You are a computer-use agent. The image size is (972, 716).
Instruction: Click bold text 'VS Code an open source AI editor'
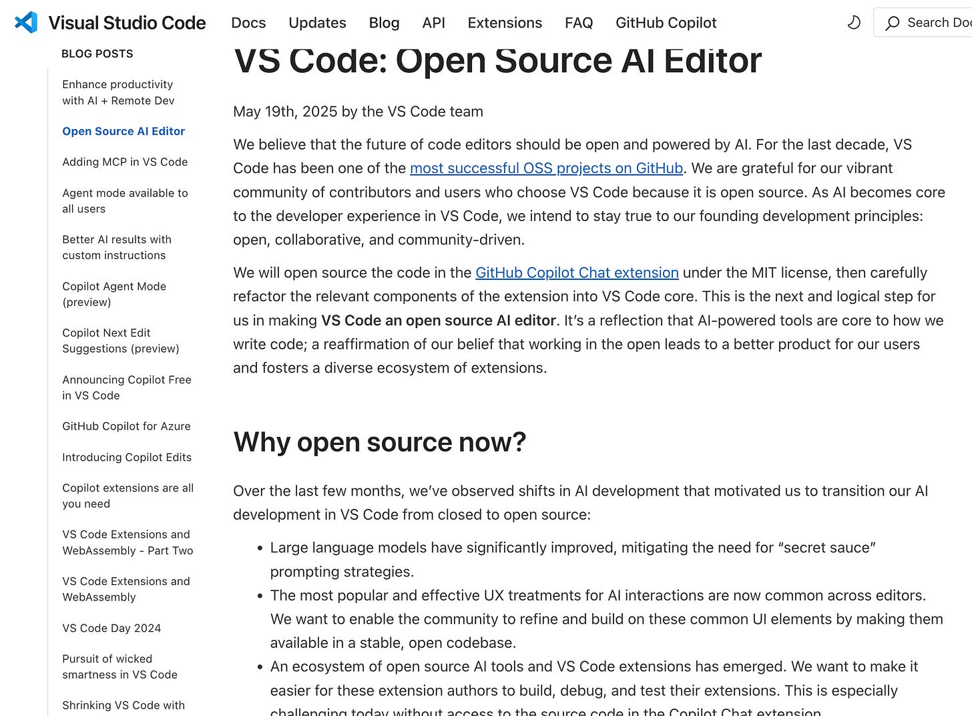click(439, 321)
